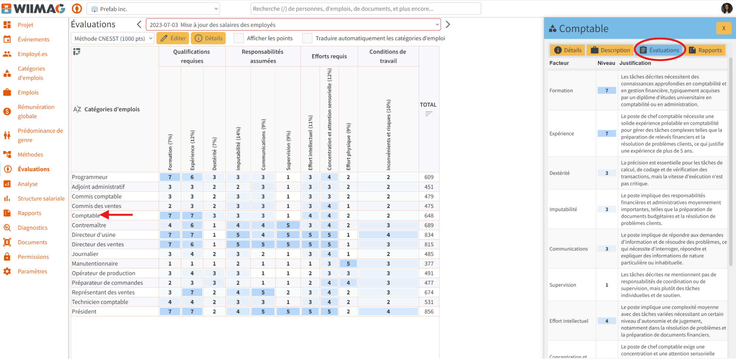
Task: Open the Méthodes sidebar icon
Action: [7, 154]
